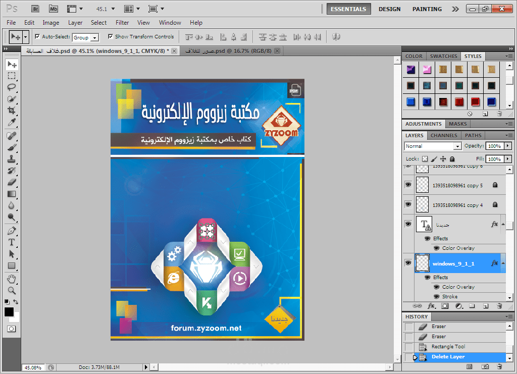Open the Layer menu

75,22
